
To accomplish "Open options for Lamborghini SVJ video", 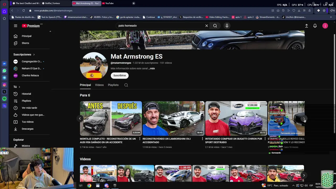I will click(202, 139).
